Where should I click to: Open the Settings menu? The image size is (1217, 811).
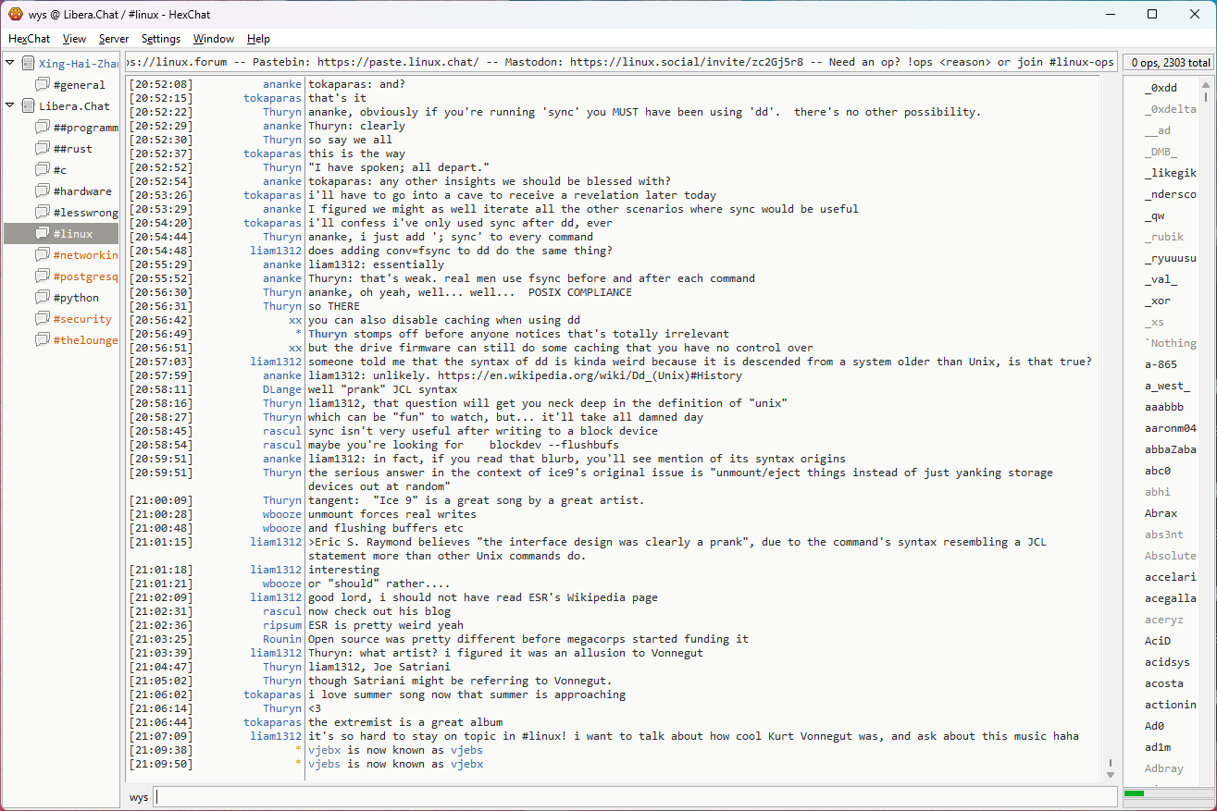[x=161, y=39]
